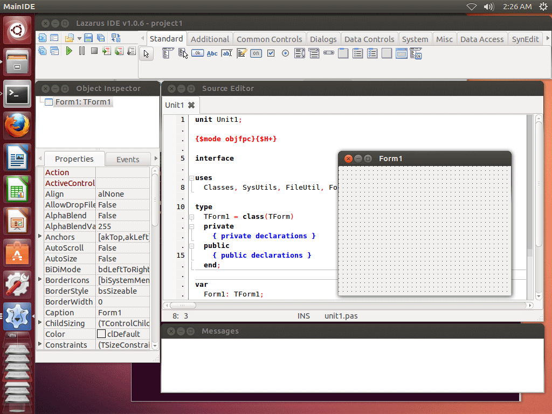
Task: Pick the TCheckBox component from the palette
Action: coord(271,53)
